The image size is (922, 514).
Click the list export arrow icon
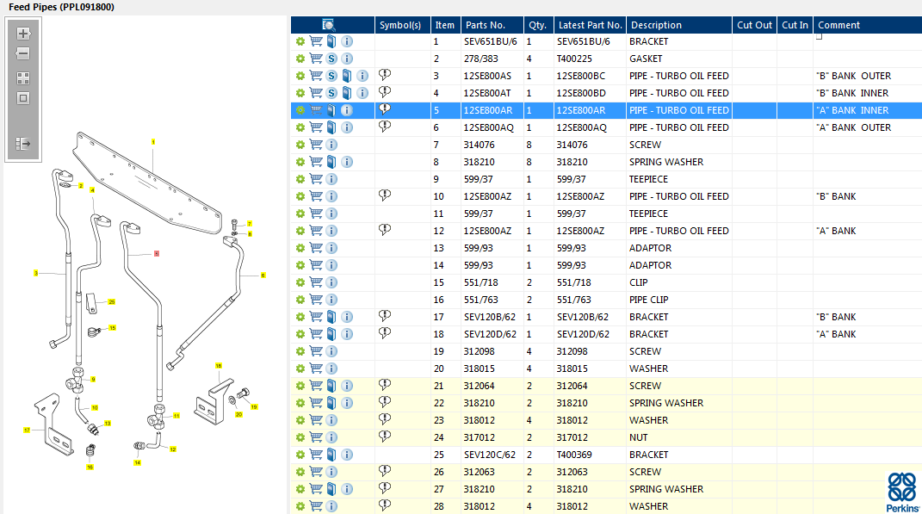[23, 144]
